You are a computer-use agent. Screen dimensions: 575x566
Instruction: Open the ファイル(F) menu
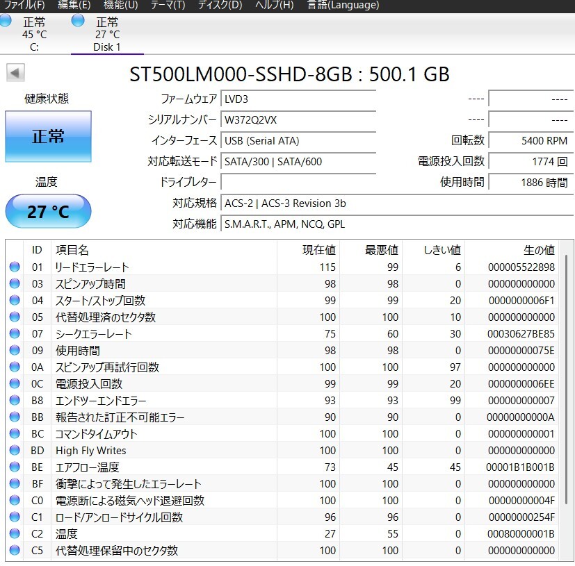(x=24, y=5)
